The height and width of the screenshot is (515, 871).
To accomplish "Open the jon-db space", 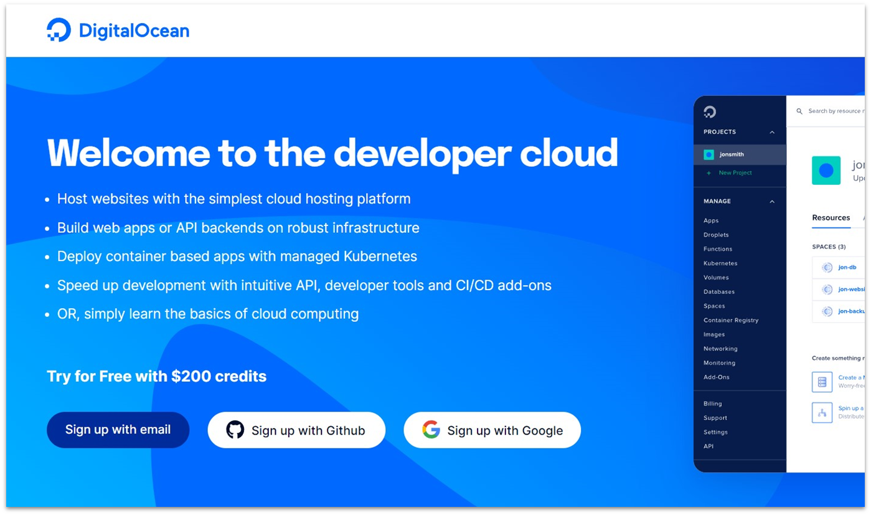I will (847, 267).
